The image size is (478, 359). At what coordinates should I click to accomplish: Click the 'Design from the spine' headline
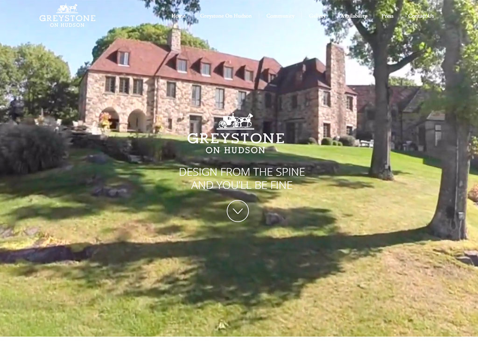[242, 172]
